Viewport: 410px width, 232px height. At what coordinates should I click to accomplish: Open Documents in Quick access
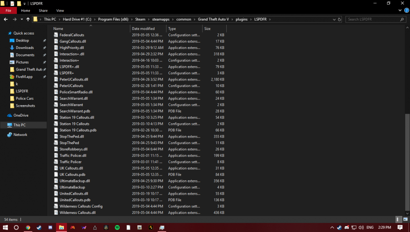(25, 55)
